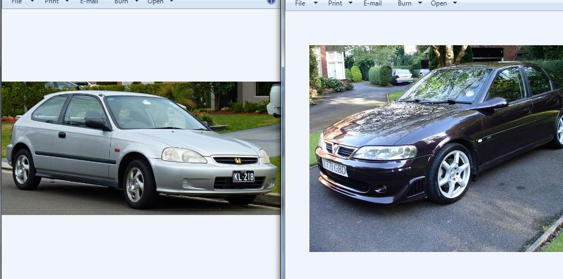The height and width of the screenshot is (279, 563).
Task: Expand Print dropdown arrow in right window
Action: click(x=350, y=3)
